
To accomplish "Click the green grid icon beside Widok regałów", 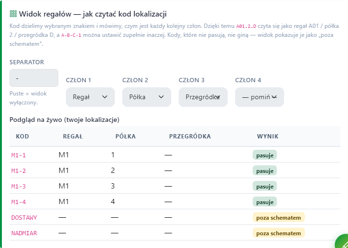I will point(13,14).
